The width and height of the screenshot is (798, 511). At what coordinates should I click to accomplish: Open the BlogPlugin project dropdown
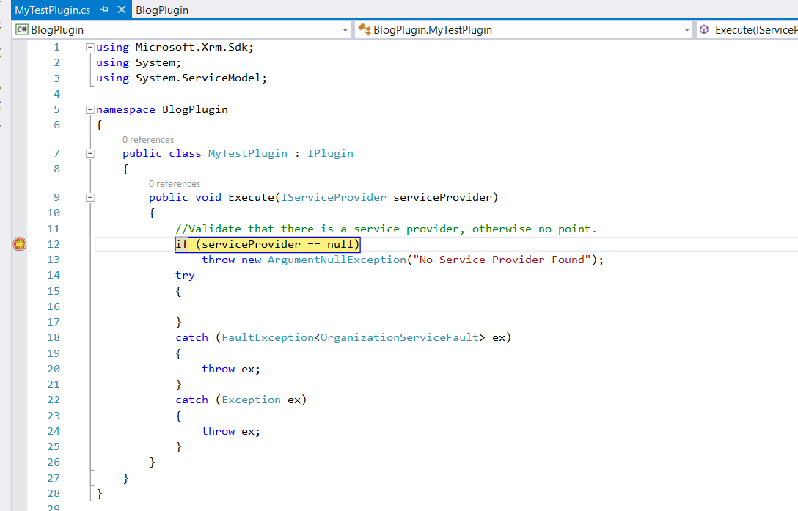click(x=345, y=30)
